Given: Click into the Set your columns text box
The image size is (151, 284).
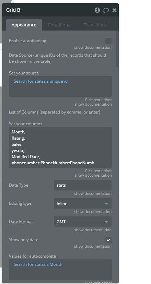Looking at the screenshot, I should [60, 147].
